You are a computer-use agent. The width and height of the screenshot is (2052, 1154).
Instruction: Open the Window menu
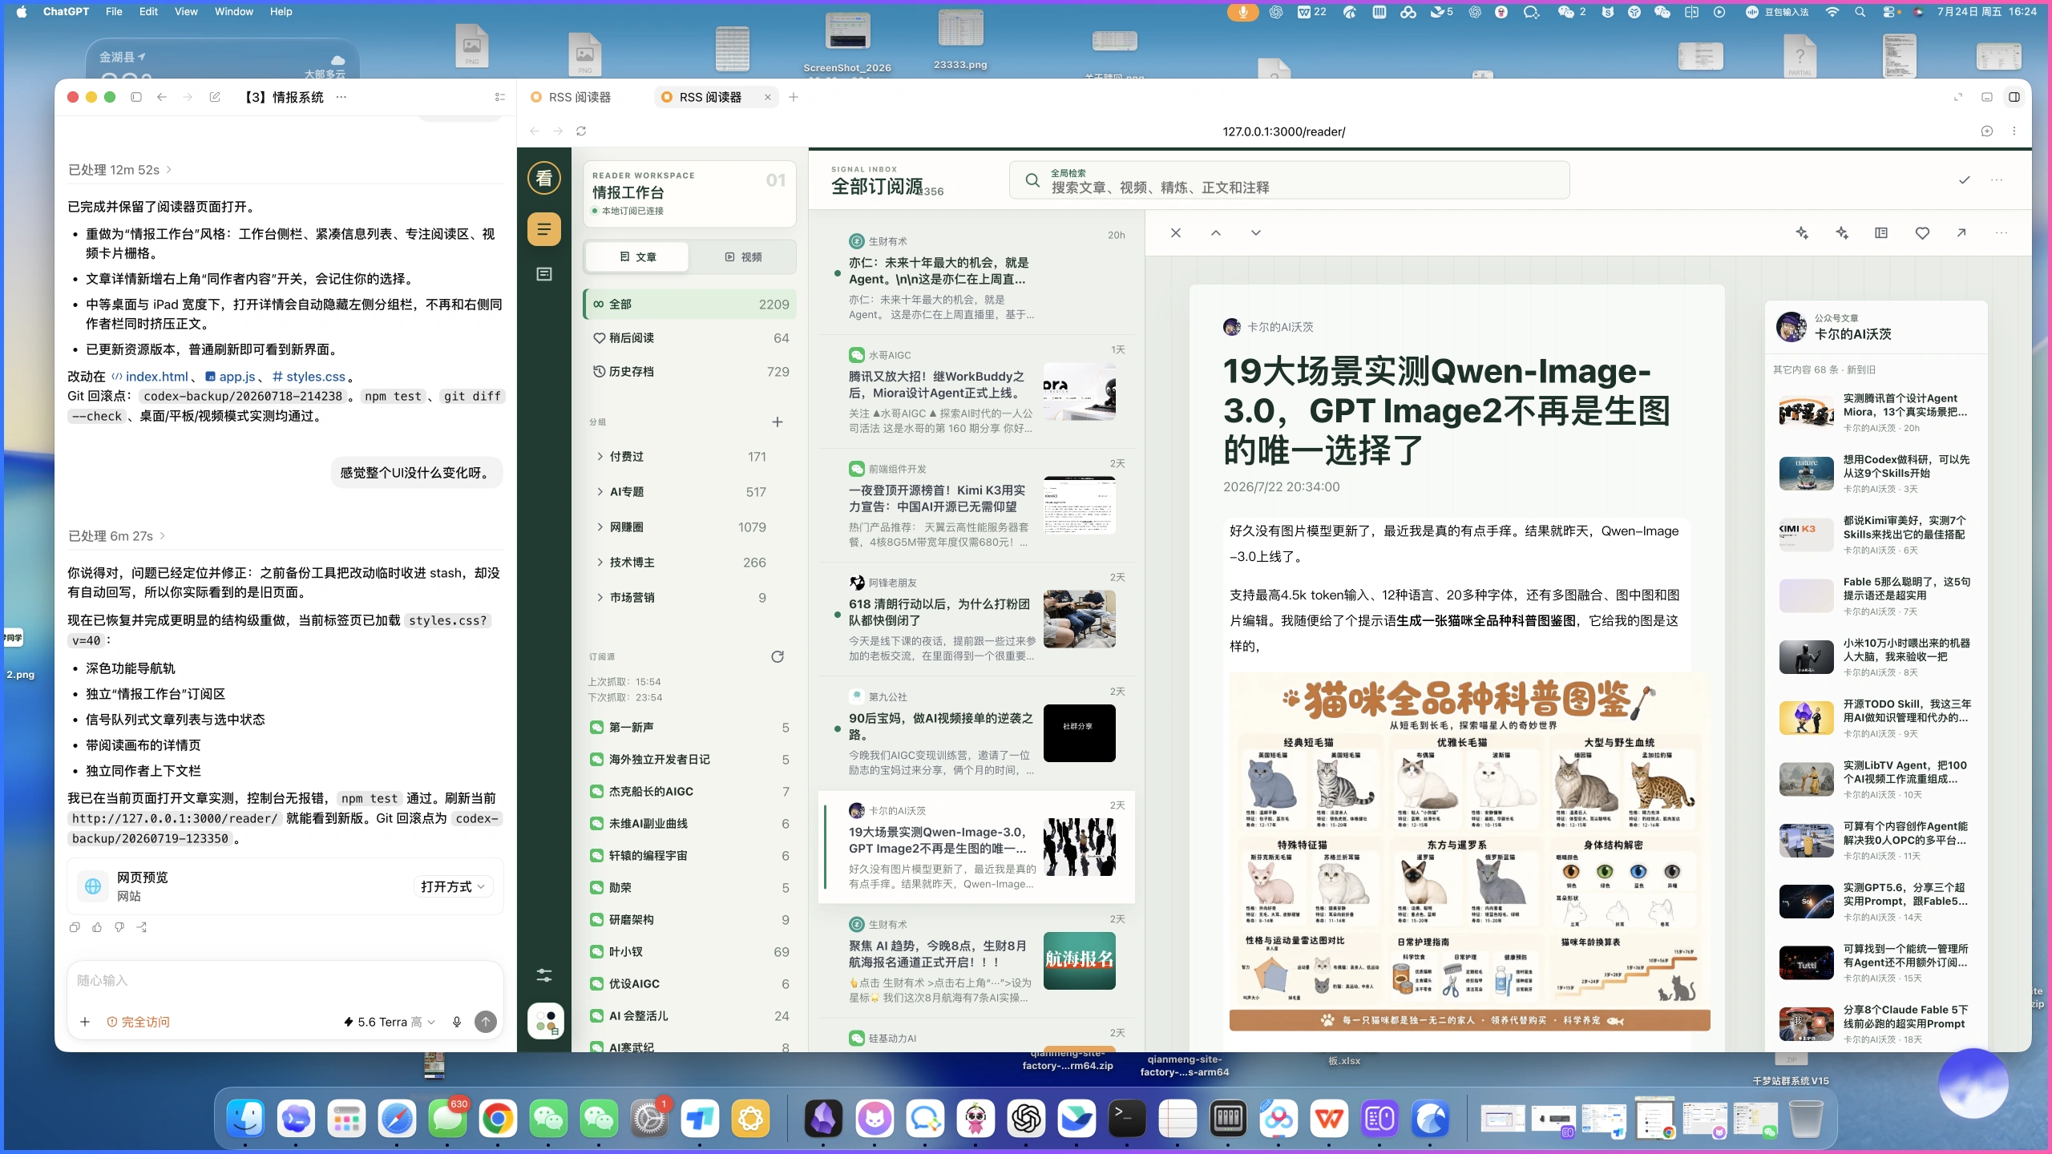(234, 11)
